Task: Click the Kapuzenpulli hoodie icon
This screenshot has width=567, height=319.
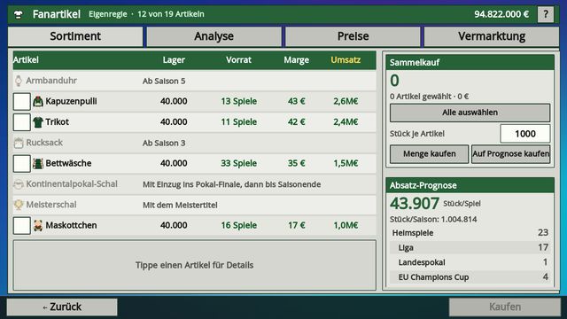Action: point(38,101)
